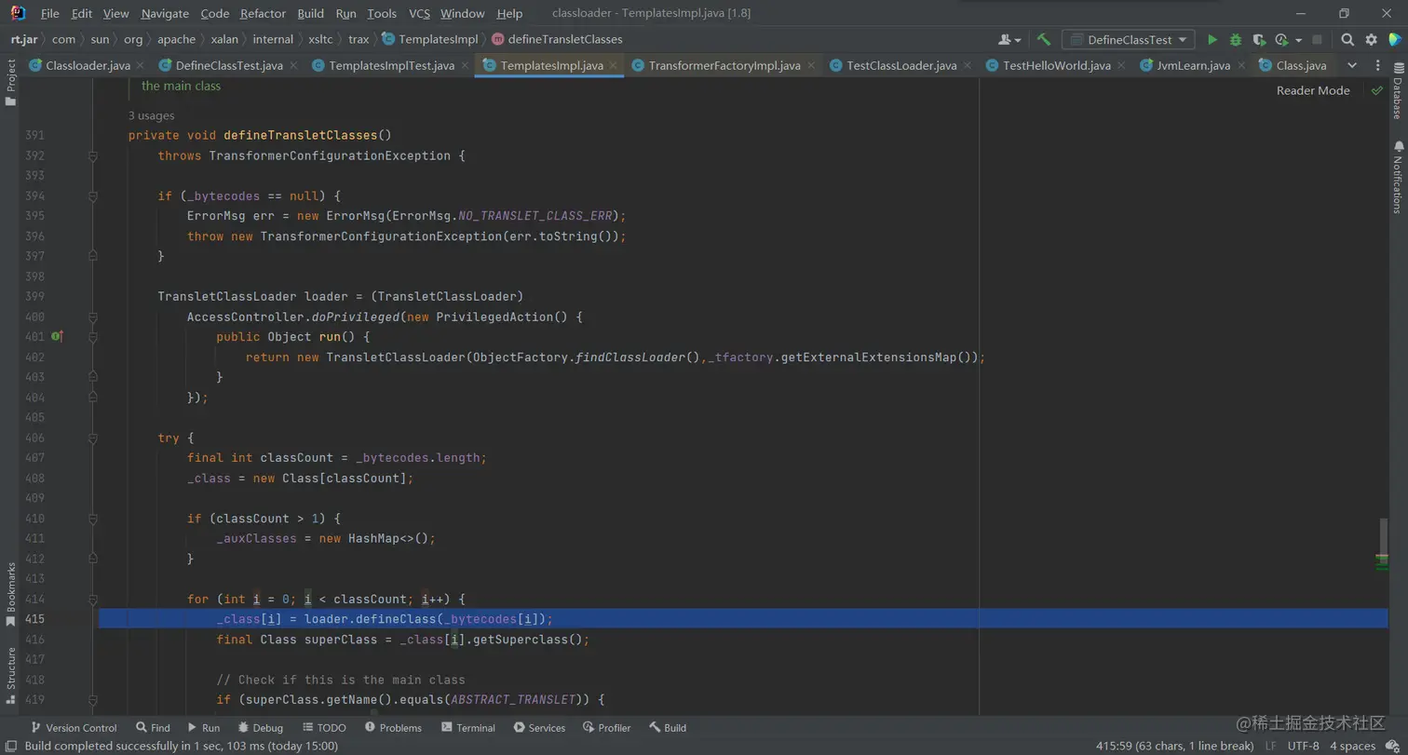Collapse the for loop fold at line 414
Image resolution: width=1408 pixels, height=755 pixels.
92,599
